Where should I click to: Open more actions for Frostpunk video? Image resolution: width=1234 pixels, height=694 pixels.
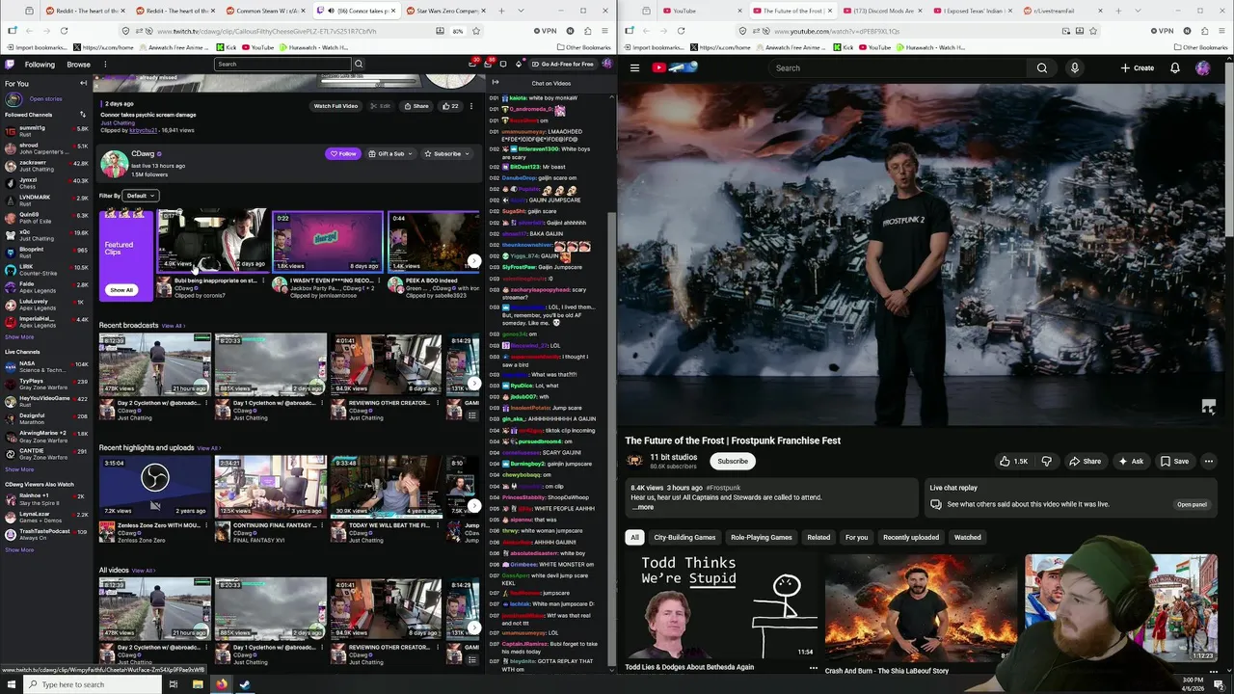coord(1209,462)
